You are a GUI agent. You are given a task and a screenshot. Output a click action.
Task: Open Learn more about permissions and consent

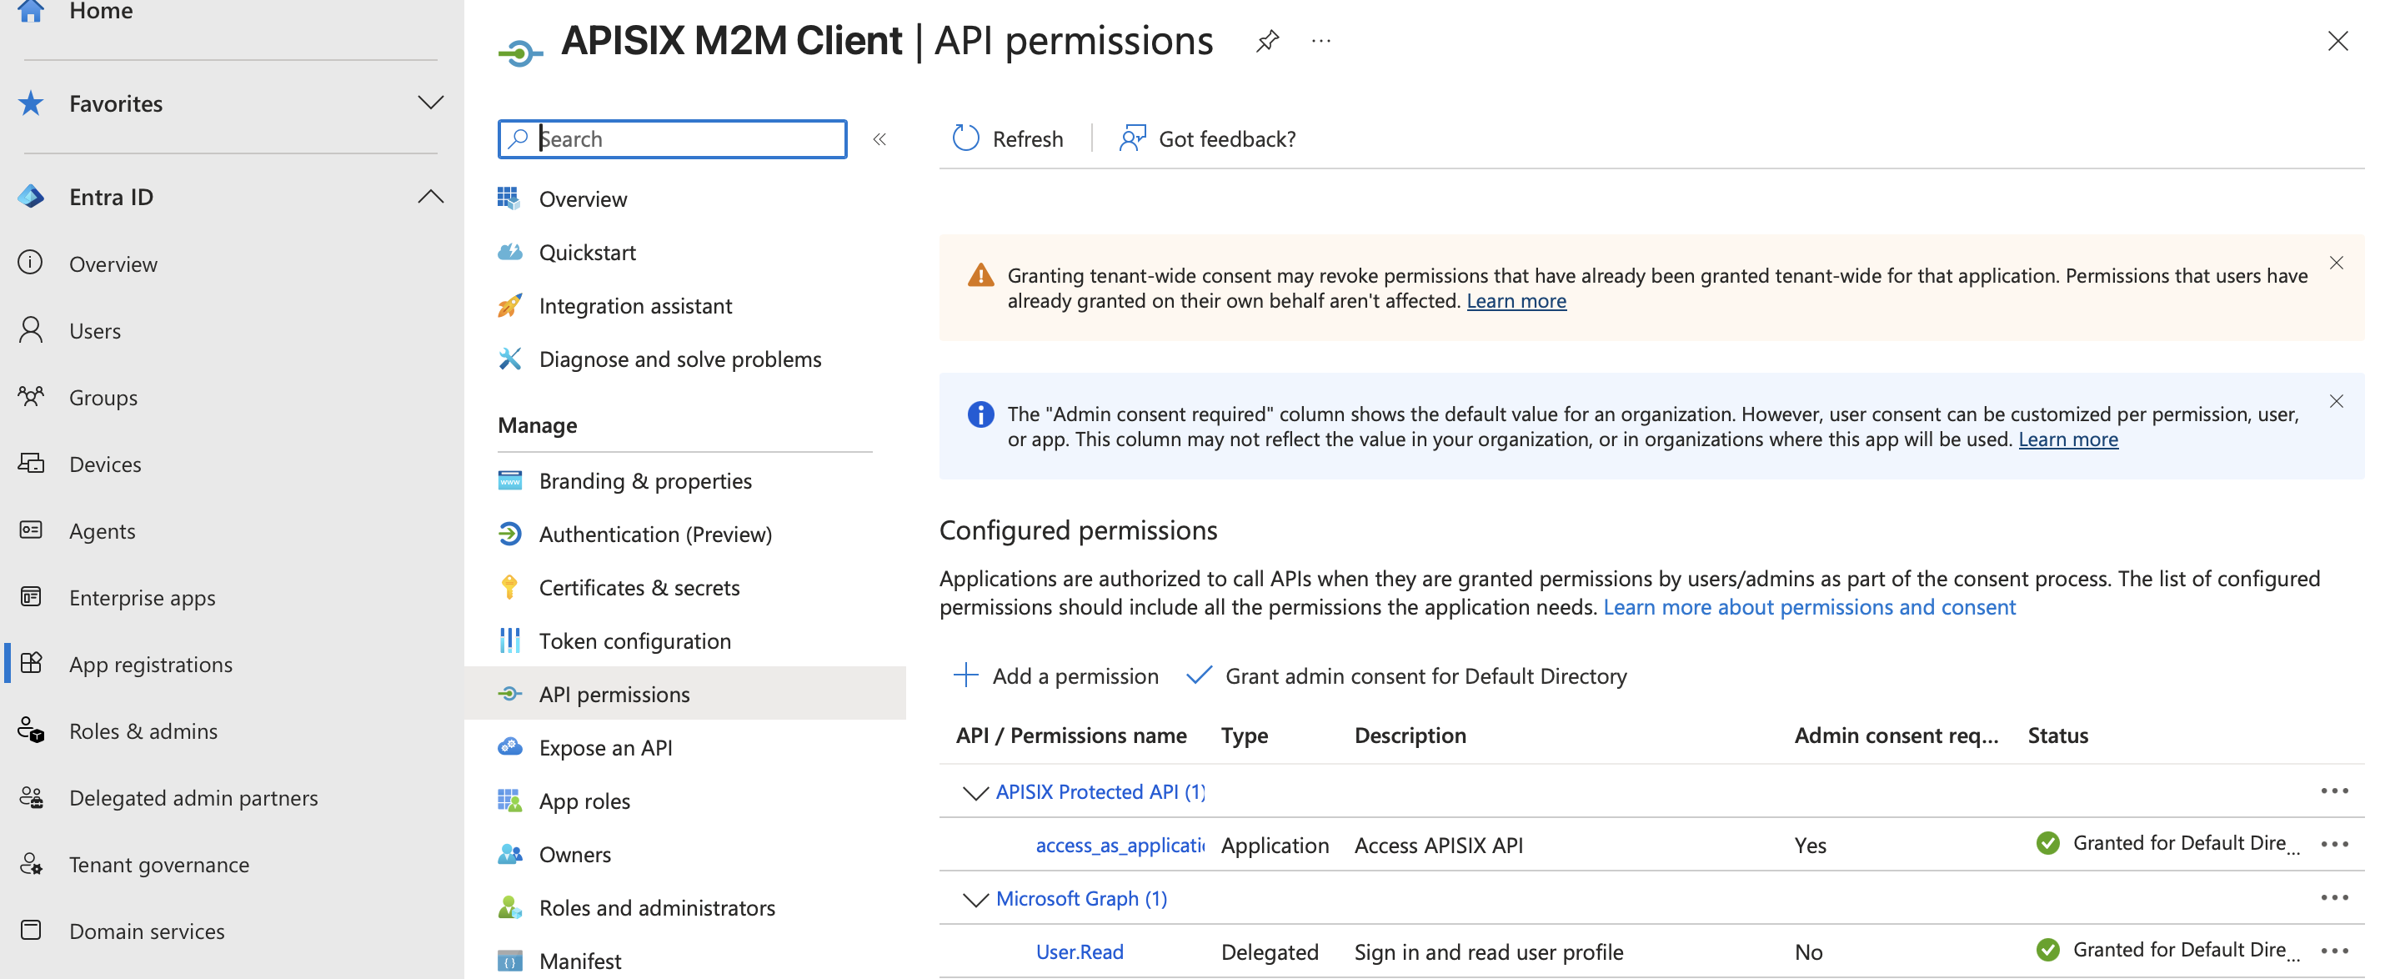1809,607
